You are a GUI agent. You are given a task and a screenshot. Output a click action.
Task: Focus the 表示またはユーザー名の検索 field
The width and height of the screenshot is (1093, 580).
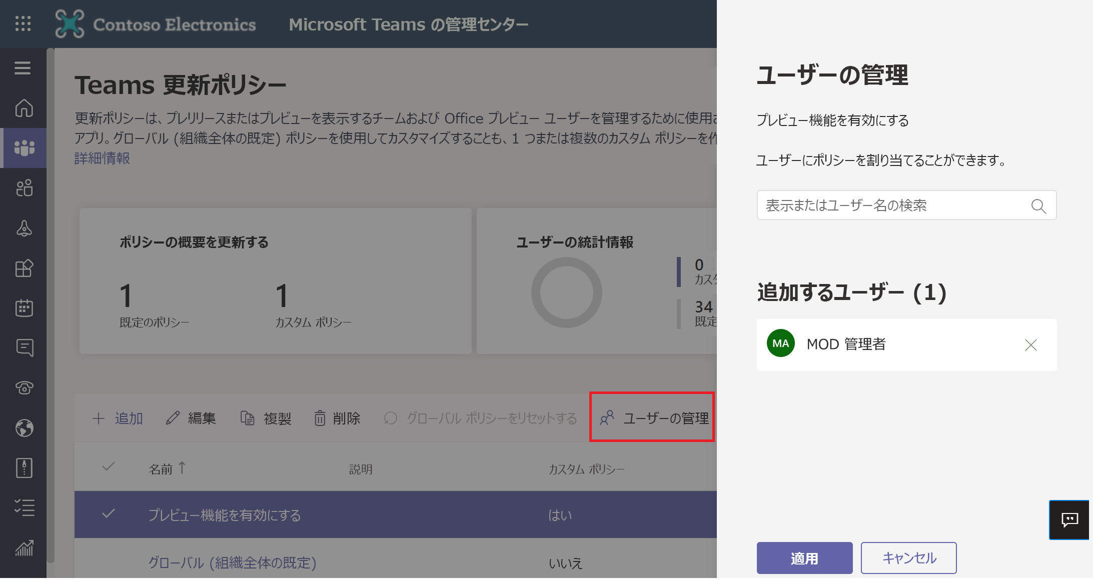(x=906, y=205)
